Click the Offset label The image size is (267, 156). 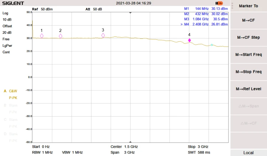pyautogui.click(x=7, y=26)
